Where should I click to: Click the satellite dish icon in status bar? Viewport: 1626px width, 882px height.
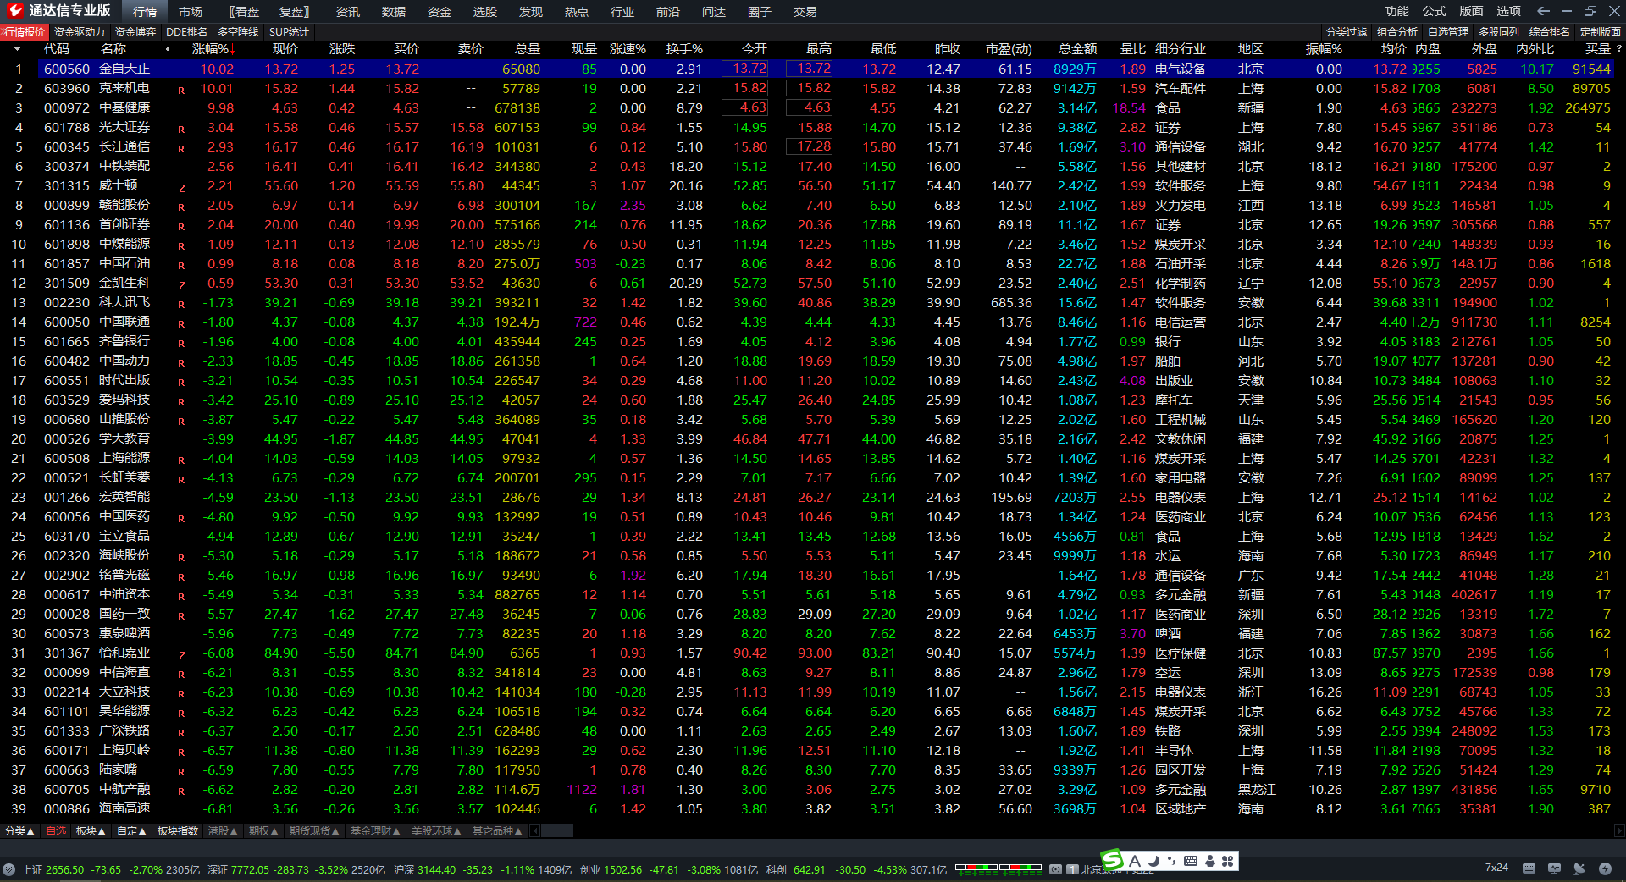pyautogui.click(x=1579, y=868)
